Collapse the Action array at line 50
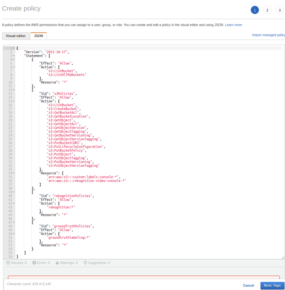This screenshot has width=285, height=290. point(14,234)
